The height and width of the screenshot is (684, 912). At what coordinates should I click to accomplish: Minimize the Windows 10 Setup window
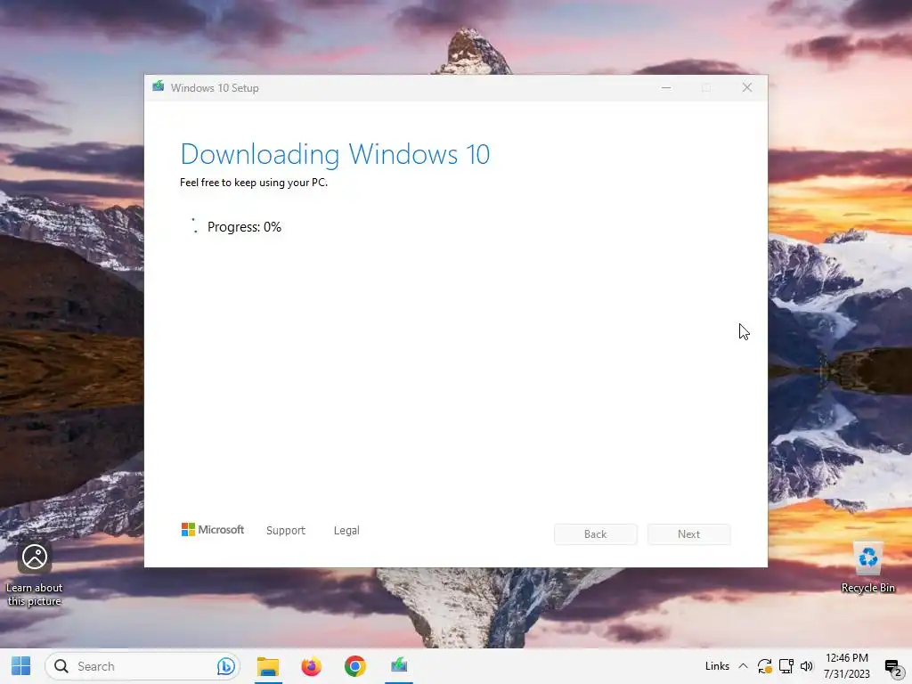click(x=666, y=88)
